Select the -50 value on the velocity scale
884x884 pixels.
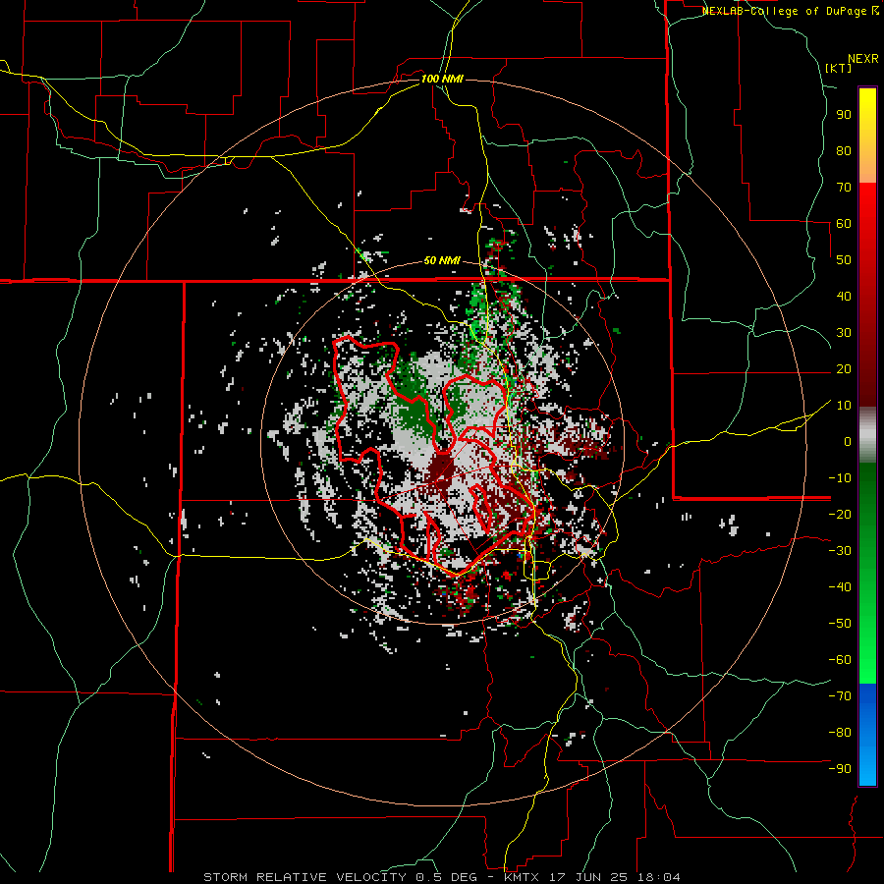click(840, 624)
